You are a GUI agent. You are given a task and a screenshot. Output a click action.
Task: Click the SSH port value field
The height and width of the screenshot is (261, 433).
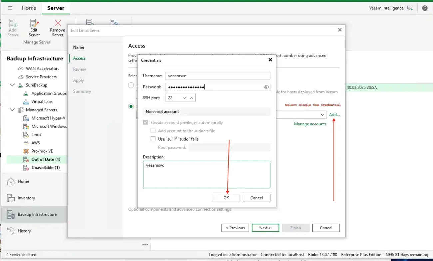tap(173, 98)
